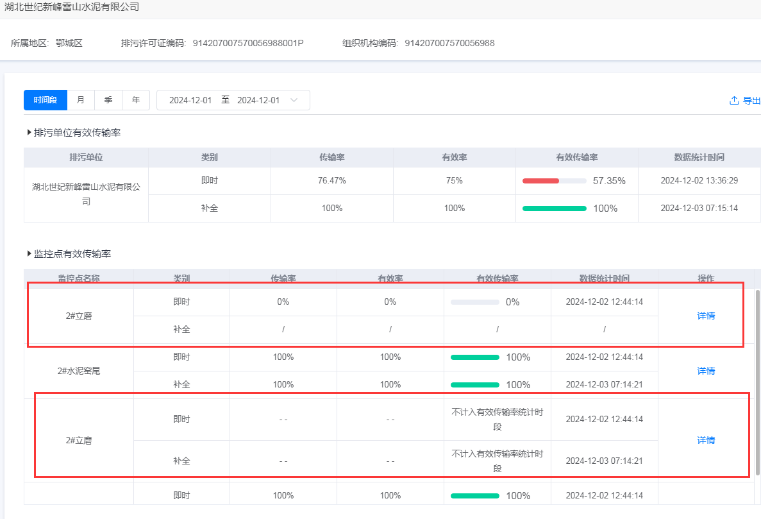The width and height of the screenshot is (761, 519).
Task: Click the 2#立磨 name in the 不计入 row
Action: (79, 440)
